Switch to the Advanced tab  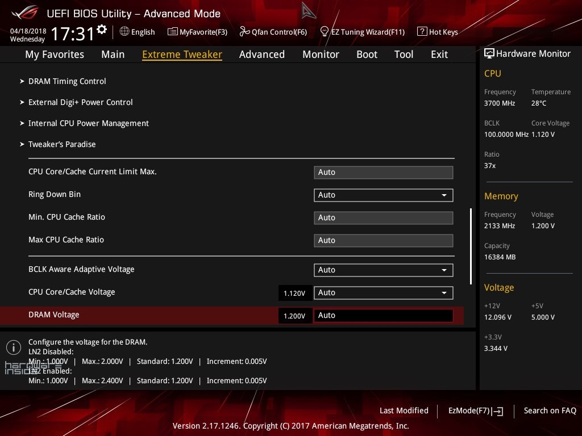pyautogui.click(x=261, y=54)
